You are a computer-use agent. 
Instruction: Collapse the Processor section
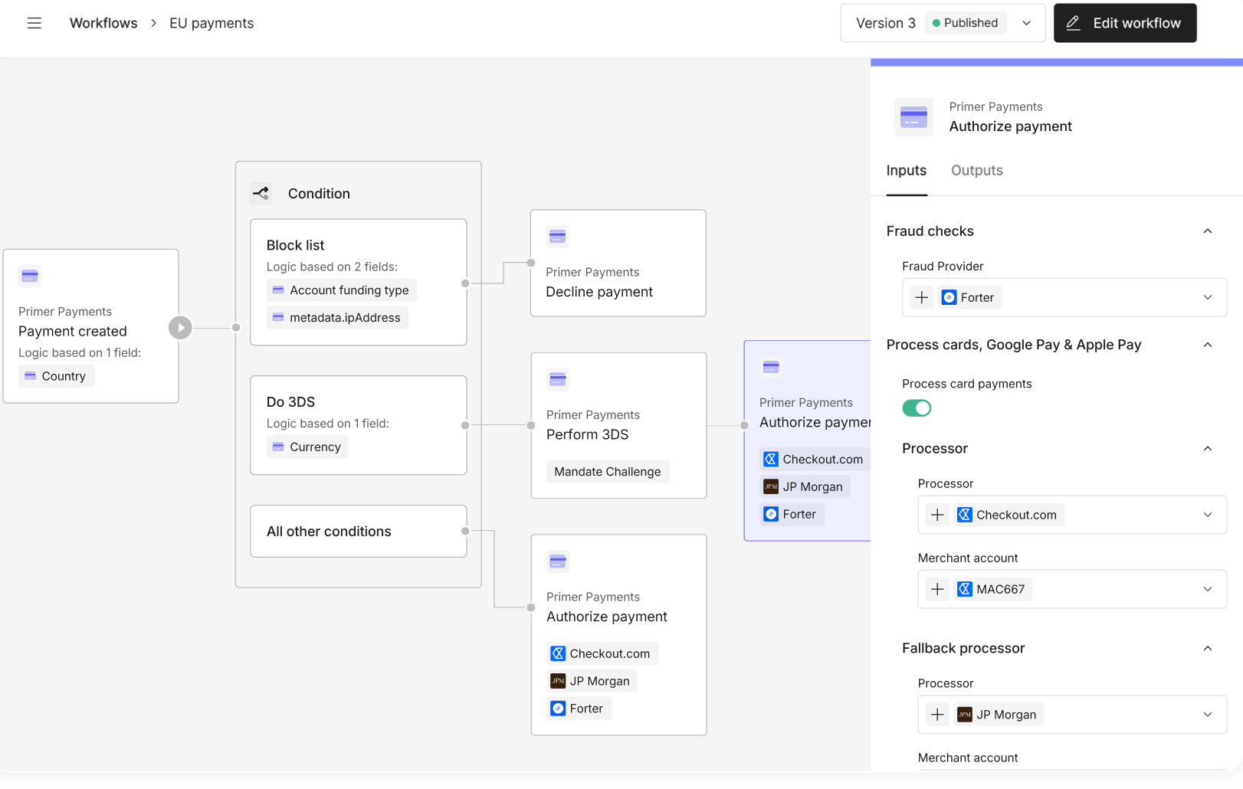1208,449
